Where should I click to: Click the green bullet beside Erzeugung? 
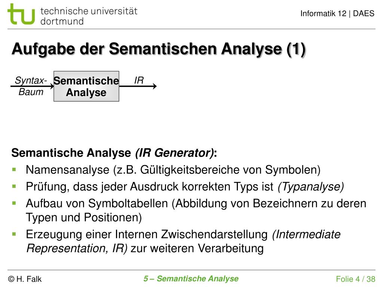tap(14, 234)
